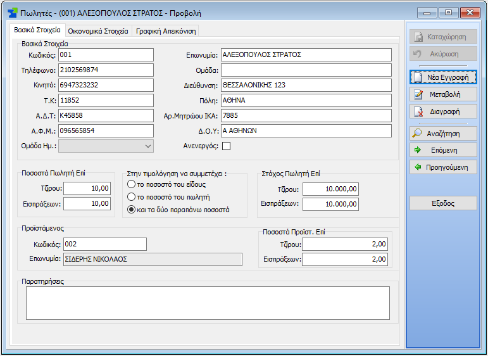The height and width of the screenshot is (356, 488).
Task: Click the Δ.Ο.Υ field
Action: click(306, 131)
